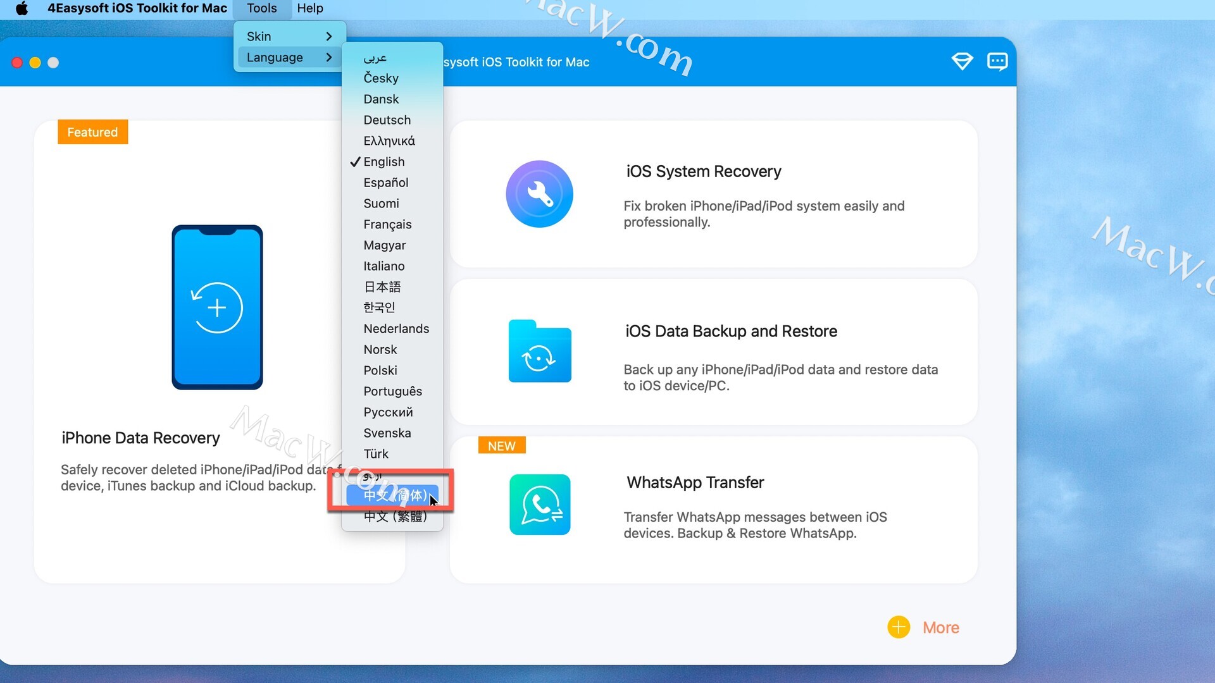
Task: Select Svenska language
Action: point(392,433)
